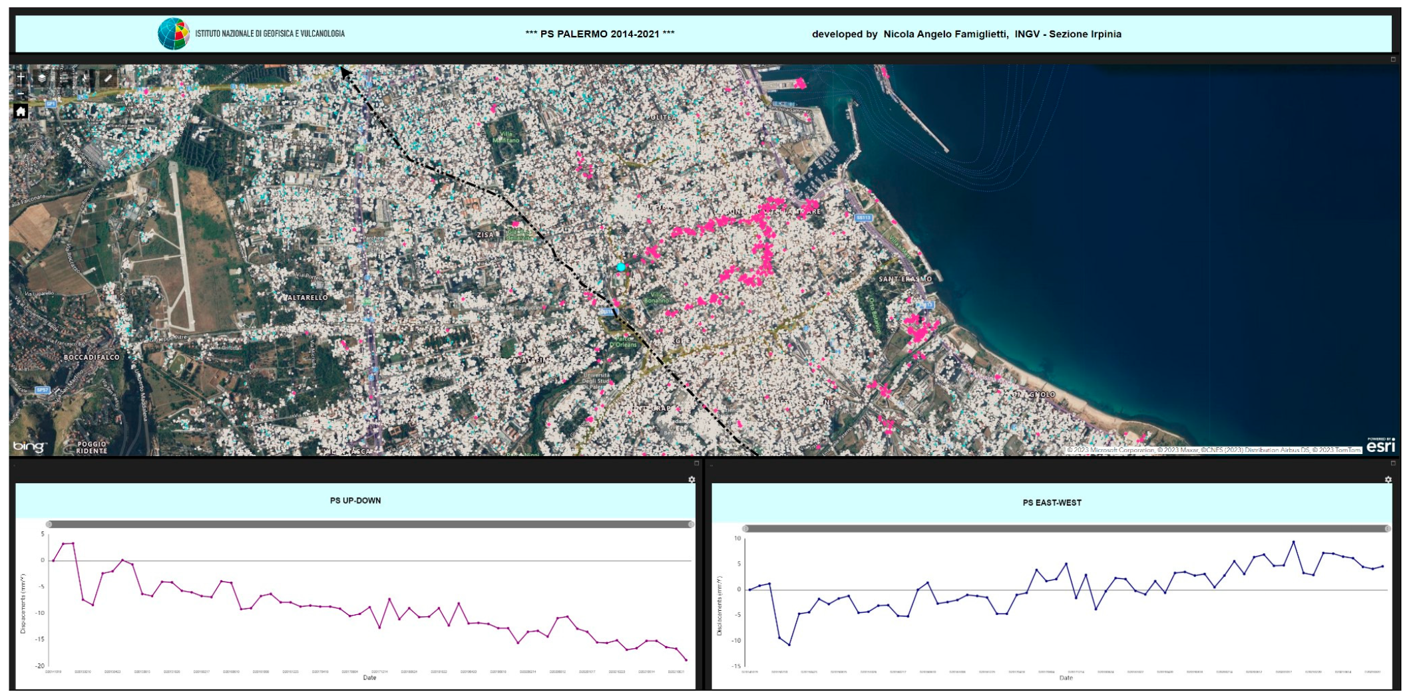Screen dimensions: 1411x700
Task: Click the PS UP-DOWN chart title
Action: [355, 501]
